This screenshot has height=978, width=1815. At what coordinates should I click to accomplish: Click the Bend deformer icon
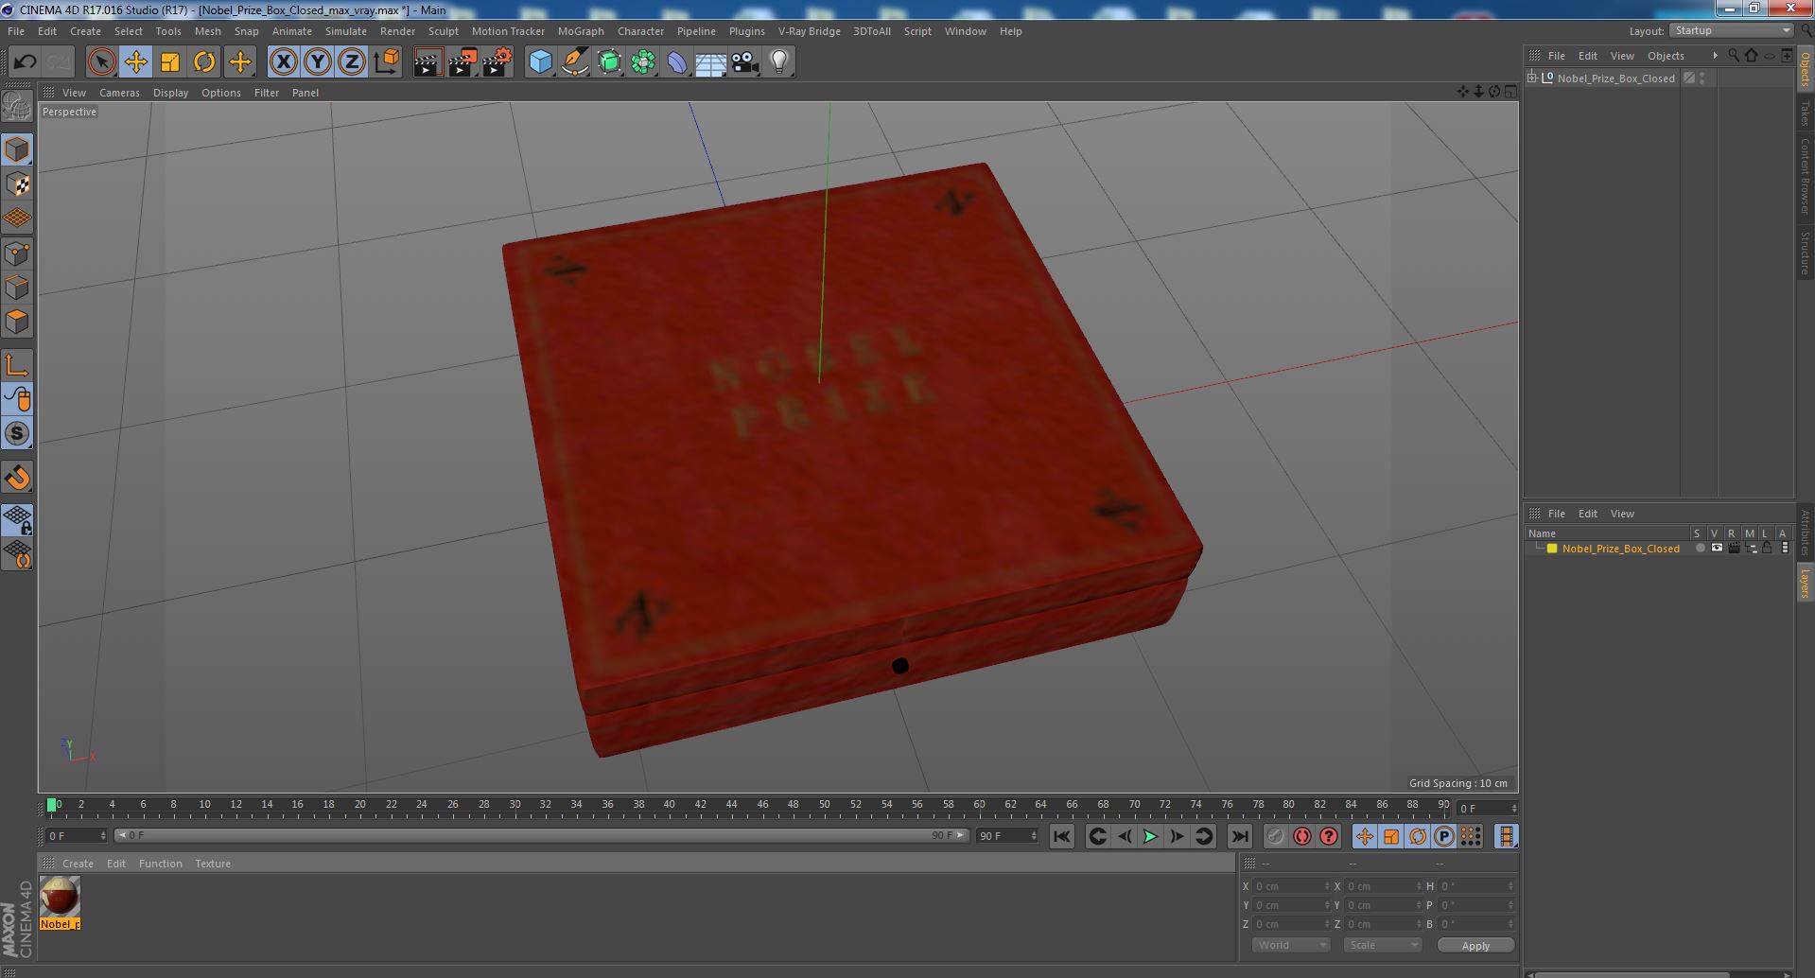click(677, 62)
